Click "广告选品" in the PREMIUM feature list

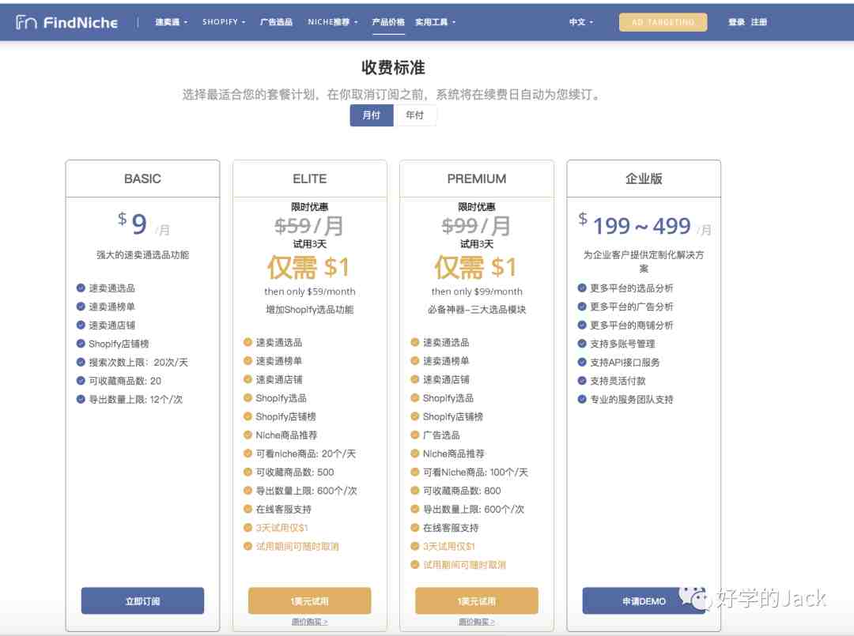click(x=441, y=435)
